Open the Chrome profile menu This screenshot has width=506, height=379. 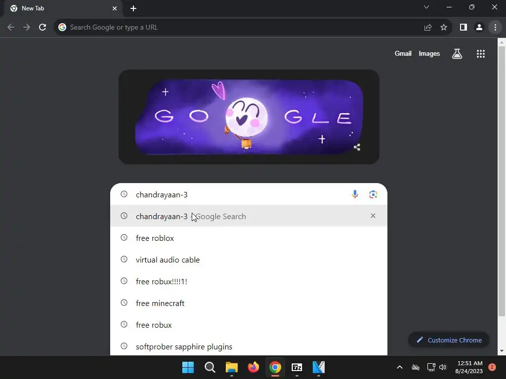click(x=479, y=28)
